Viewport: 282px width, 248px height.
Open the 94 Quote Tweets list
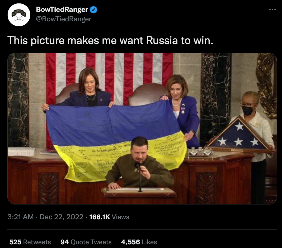click(x=86, y=242)
